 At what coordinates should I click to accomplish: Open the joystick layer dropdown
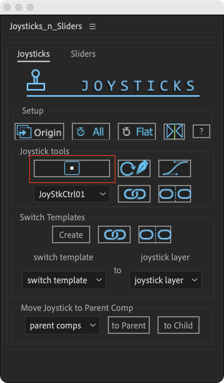coord(166,280)
